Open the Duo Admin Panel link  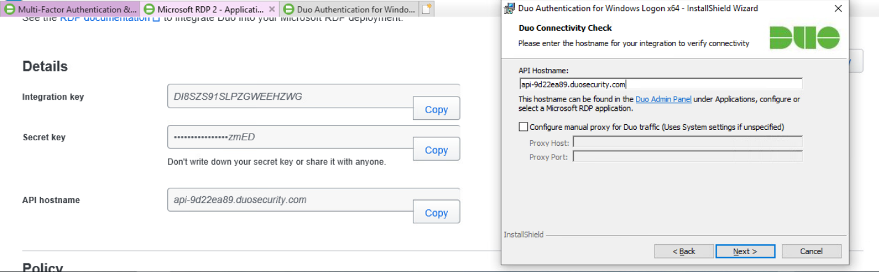pos(663,99)
